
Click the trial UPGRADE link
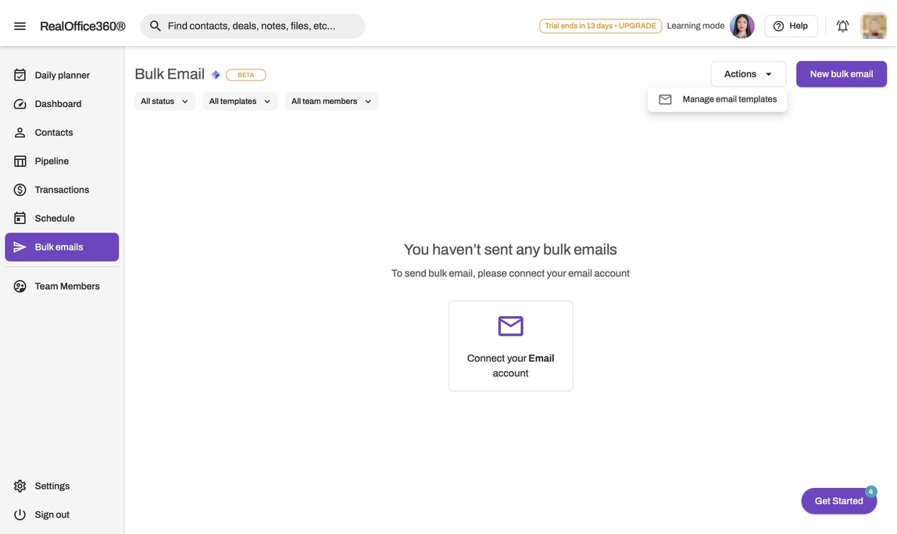[637, 26]
